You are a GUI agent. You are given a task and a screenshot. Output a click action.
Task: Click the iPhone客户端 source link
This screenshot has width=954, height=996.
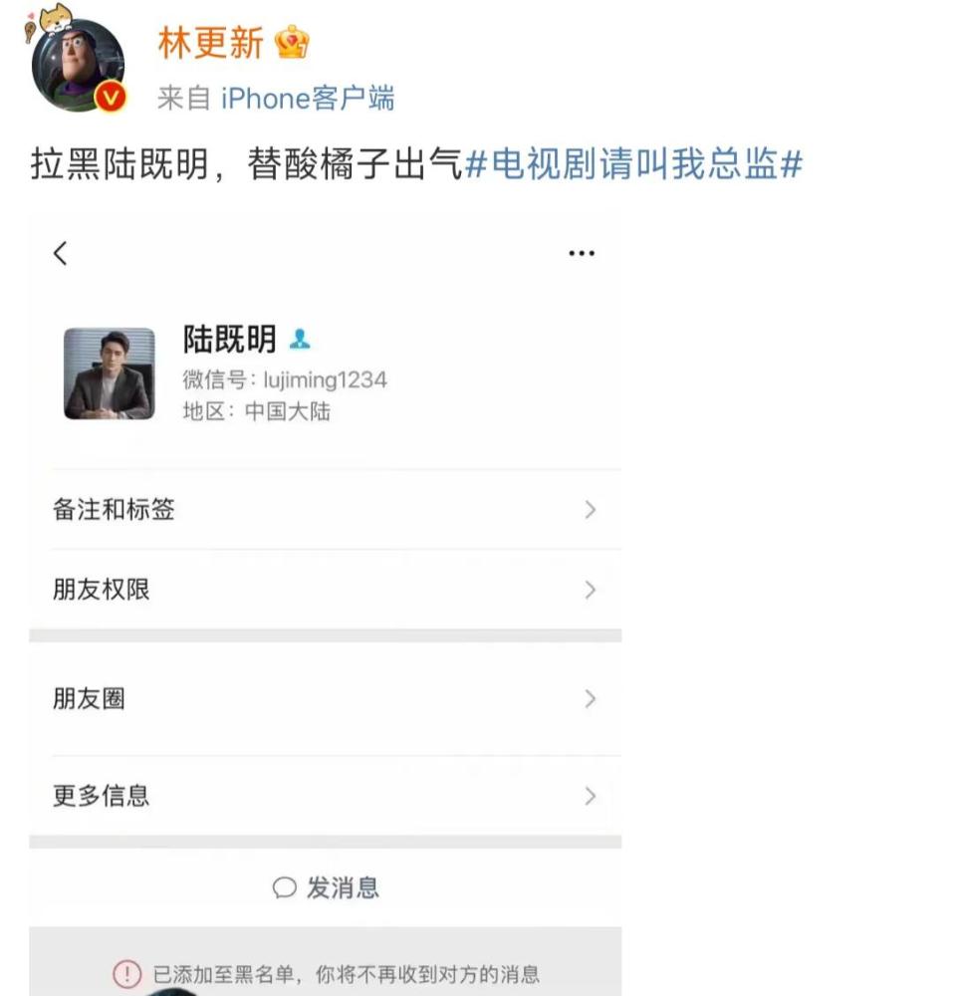pos(307,98)
